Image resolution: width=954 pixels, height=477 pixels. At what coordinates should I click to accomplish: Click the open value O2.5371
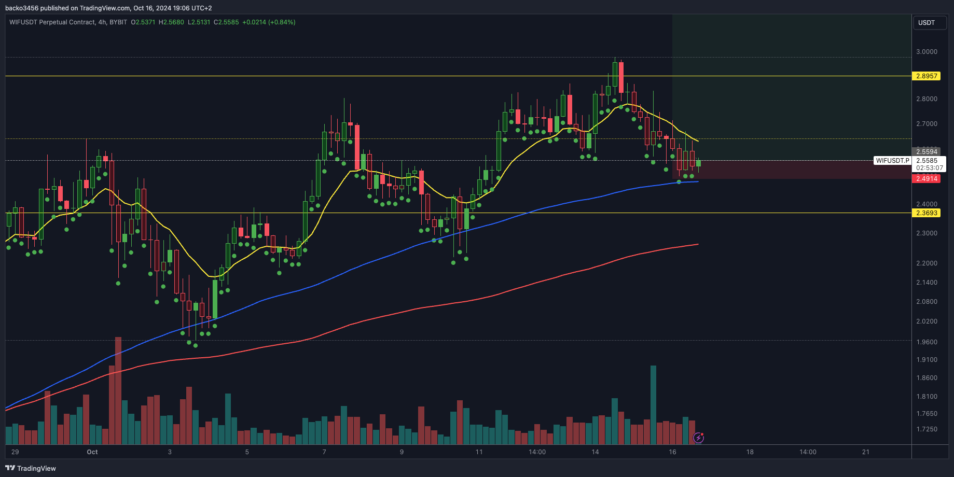pos(143,22)
